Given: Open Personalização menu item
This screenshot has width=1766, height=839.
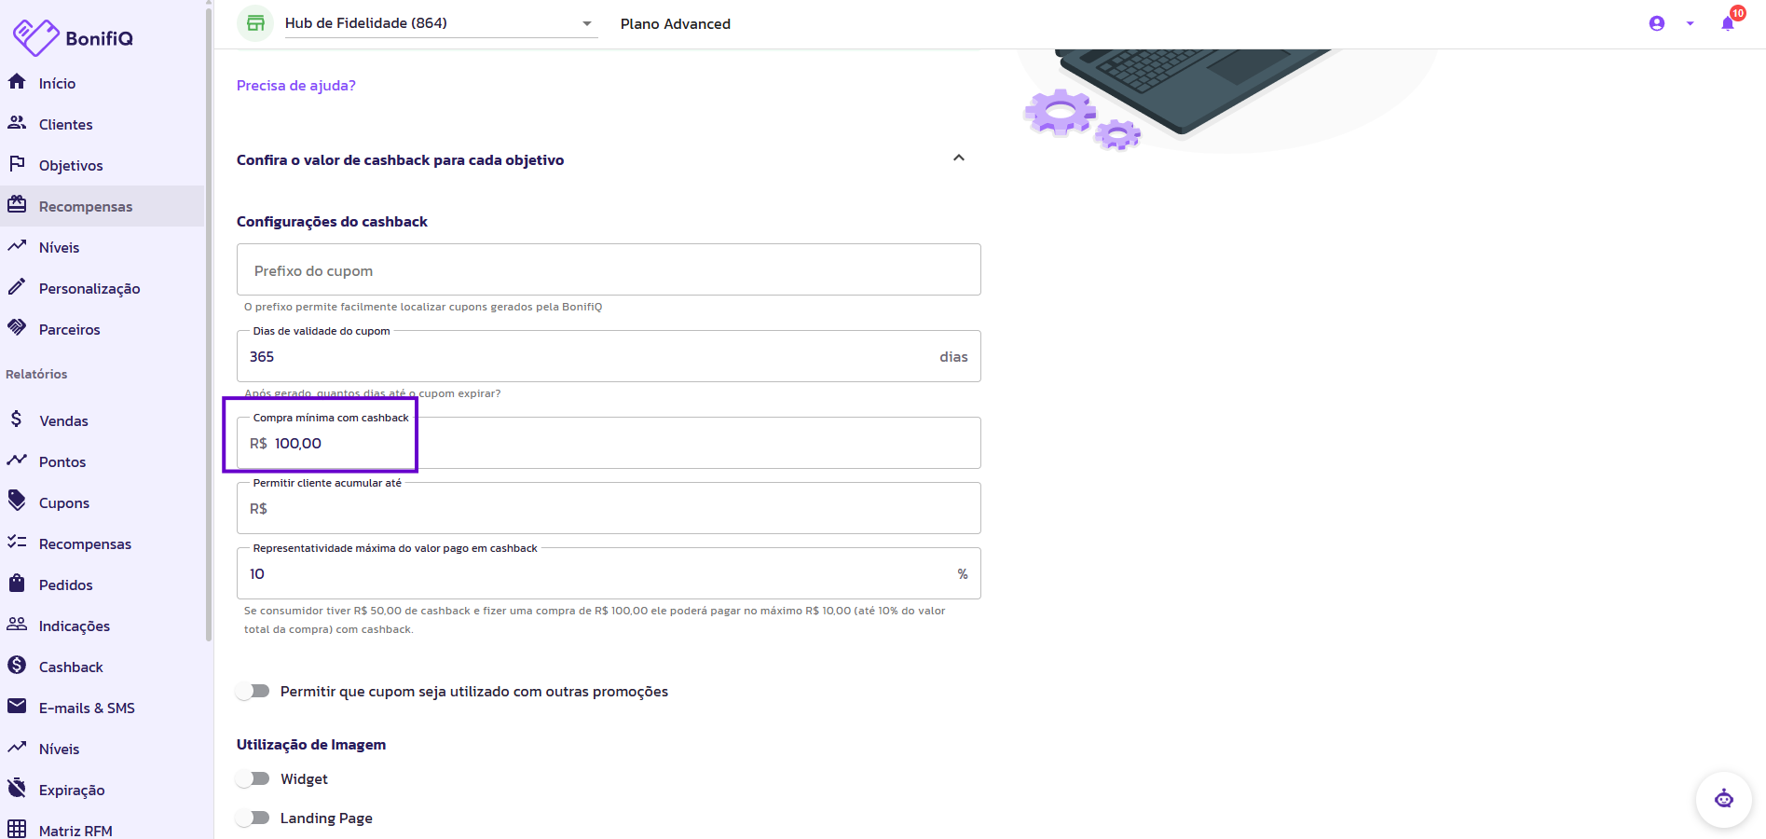Looking at the screenshot, I should [x=102, y=288].
